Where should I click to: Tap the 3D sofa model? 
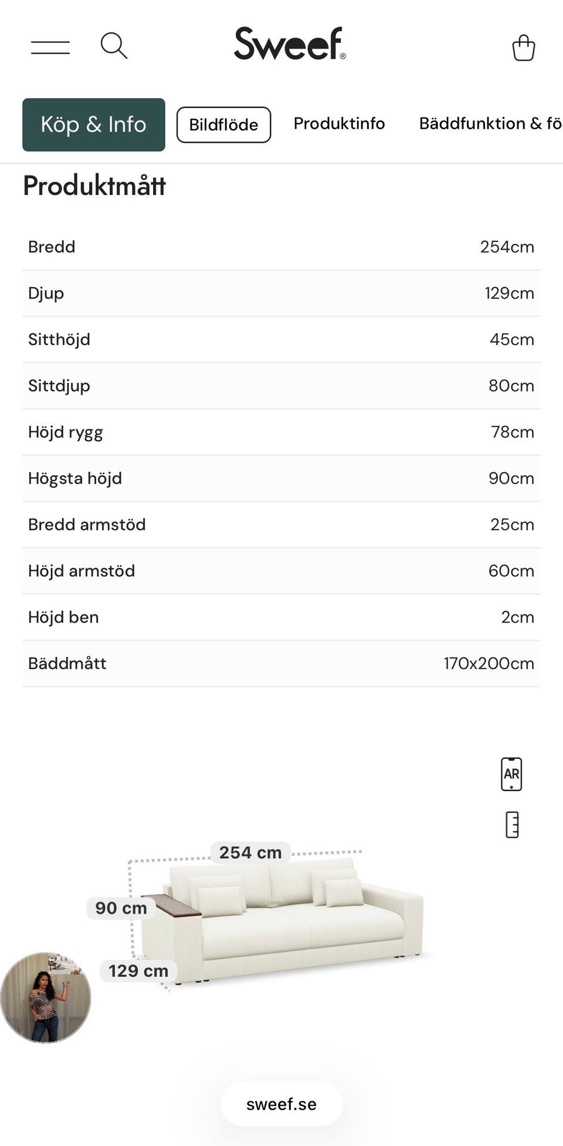(281, 920)
